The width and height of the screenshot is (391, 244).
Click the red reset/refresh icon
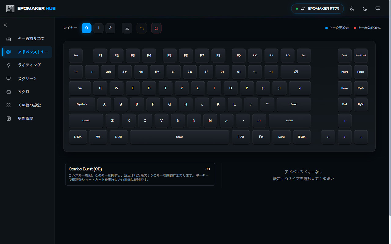point(156,28)
